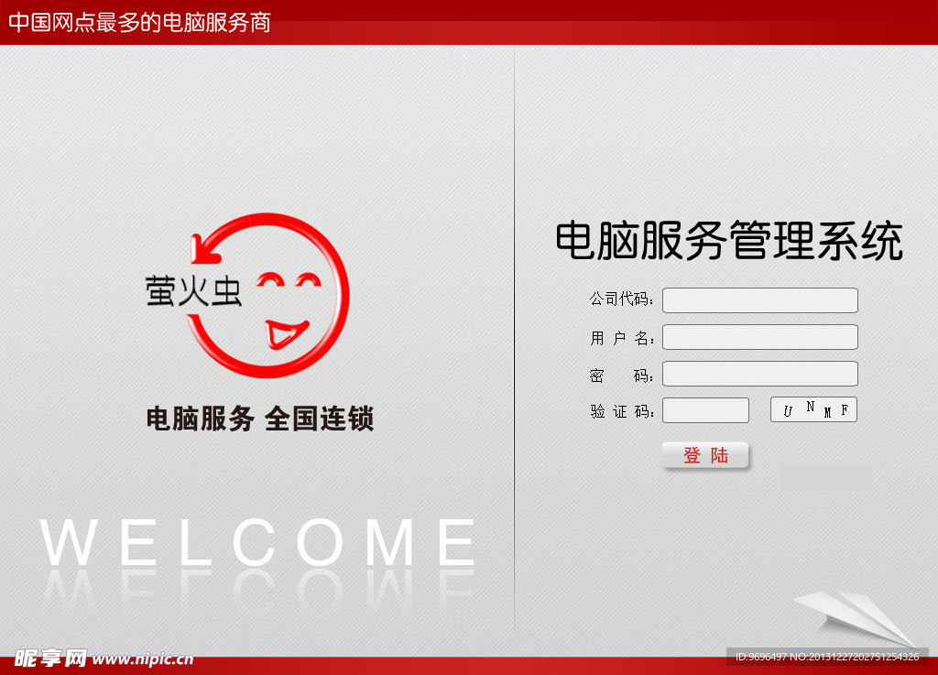Click the 验证码 label
Screen dimensions: 938x675
tap(622, 411)
